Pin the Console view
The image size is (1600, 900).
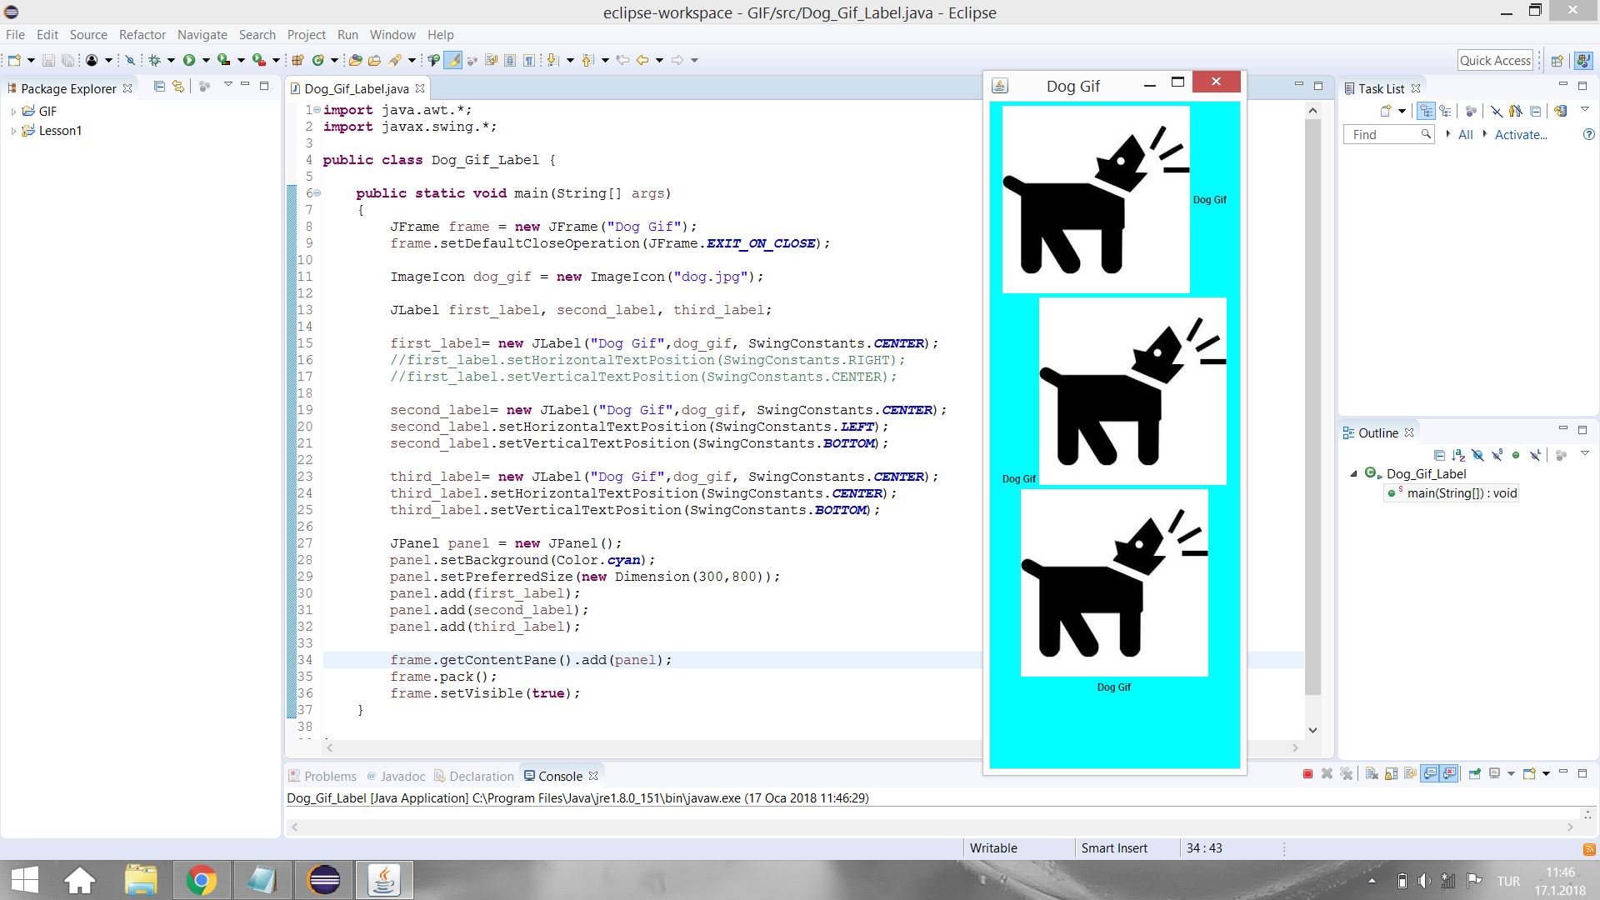[1475, 774]
